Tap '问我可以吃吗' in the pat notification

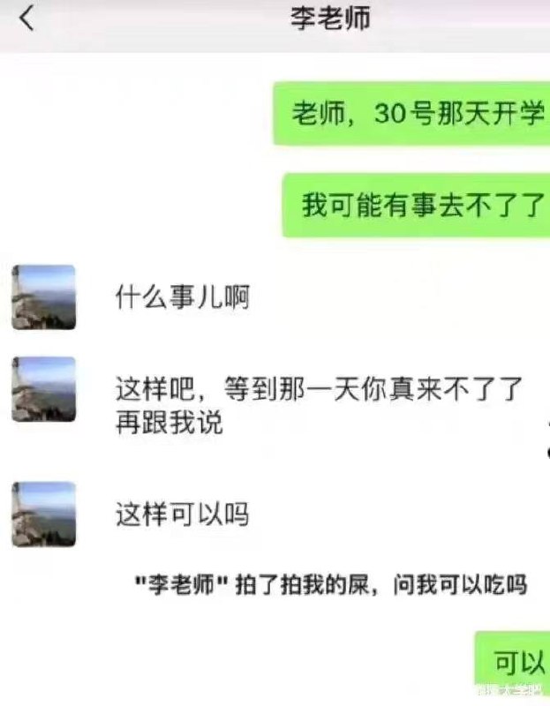[x=460, y=585]
